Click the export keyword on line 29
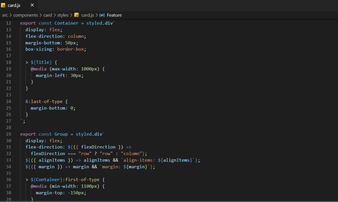The image size is (338, 202). (28, 134)
